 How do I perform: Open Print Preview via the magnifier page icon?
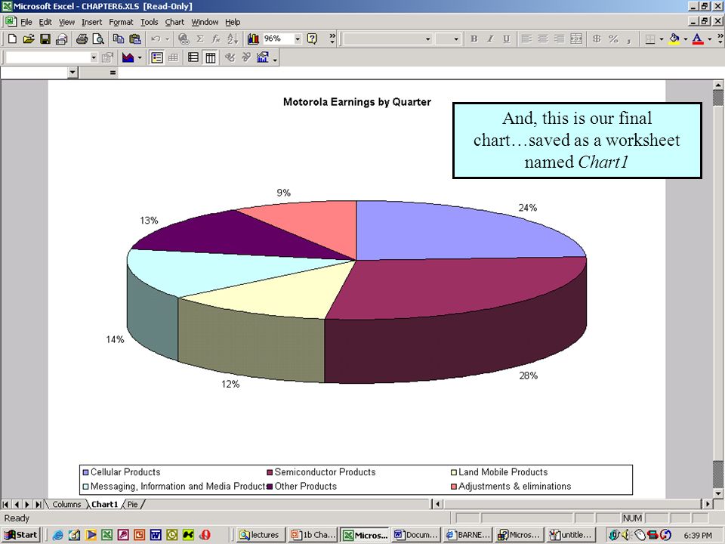(98, 39)
